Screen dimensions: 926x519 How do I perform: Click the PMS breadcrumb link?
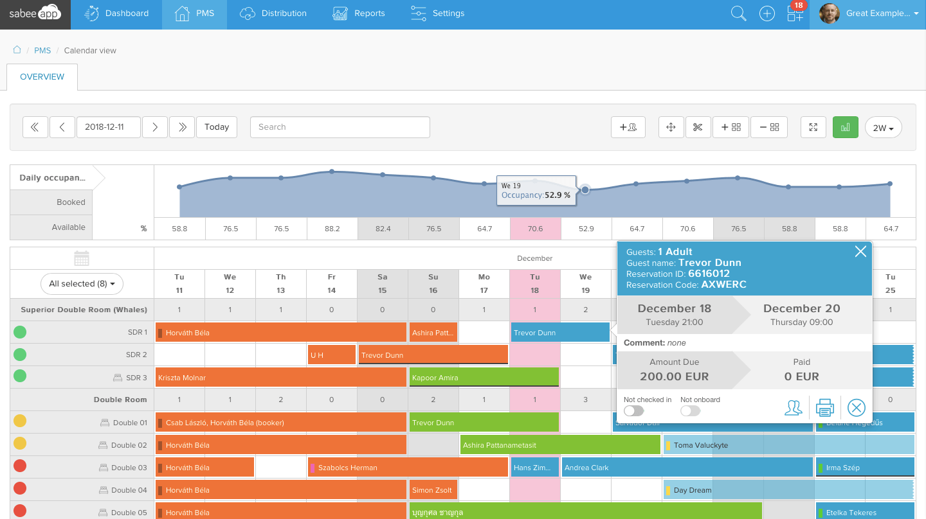(x=42, y=50)
